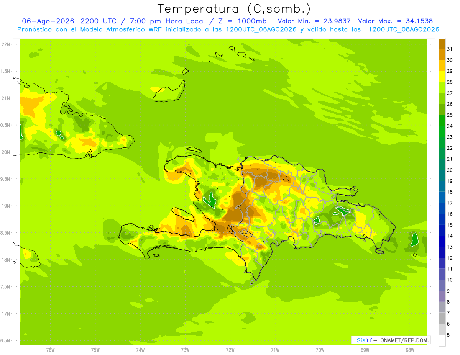This screenshot has width=460, height=355.
Task: Click the '69W' longitude label
Action: click(x=365, y=350)
